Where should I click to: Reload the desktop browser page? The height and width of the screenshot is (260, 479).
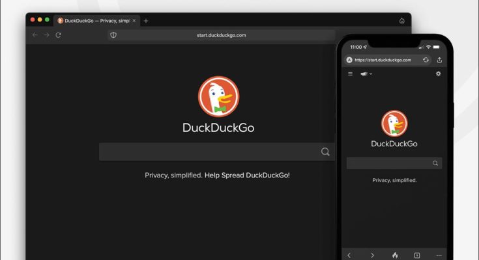tap(58, 35)
